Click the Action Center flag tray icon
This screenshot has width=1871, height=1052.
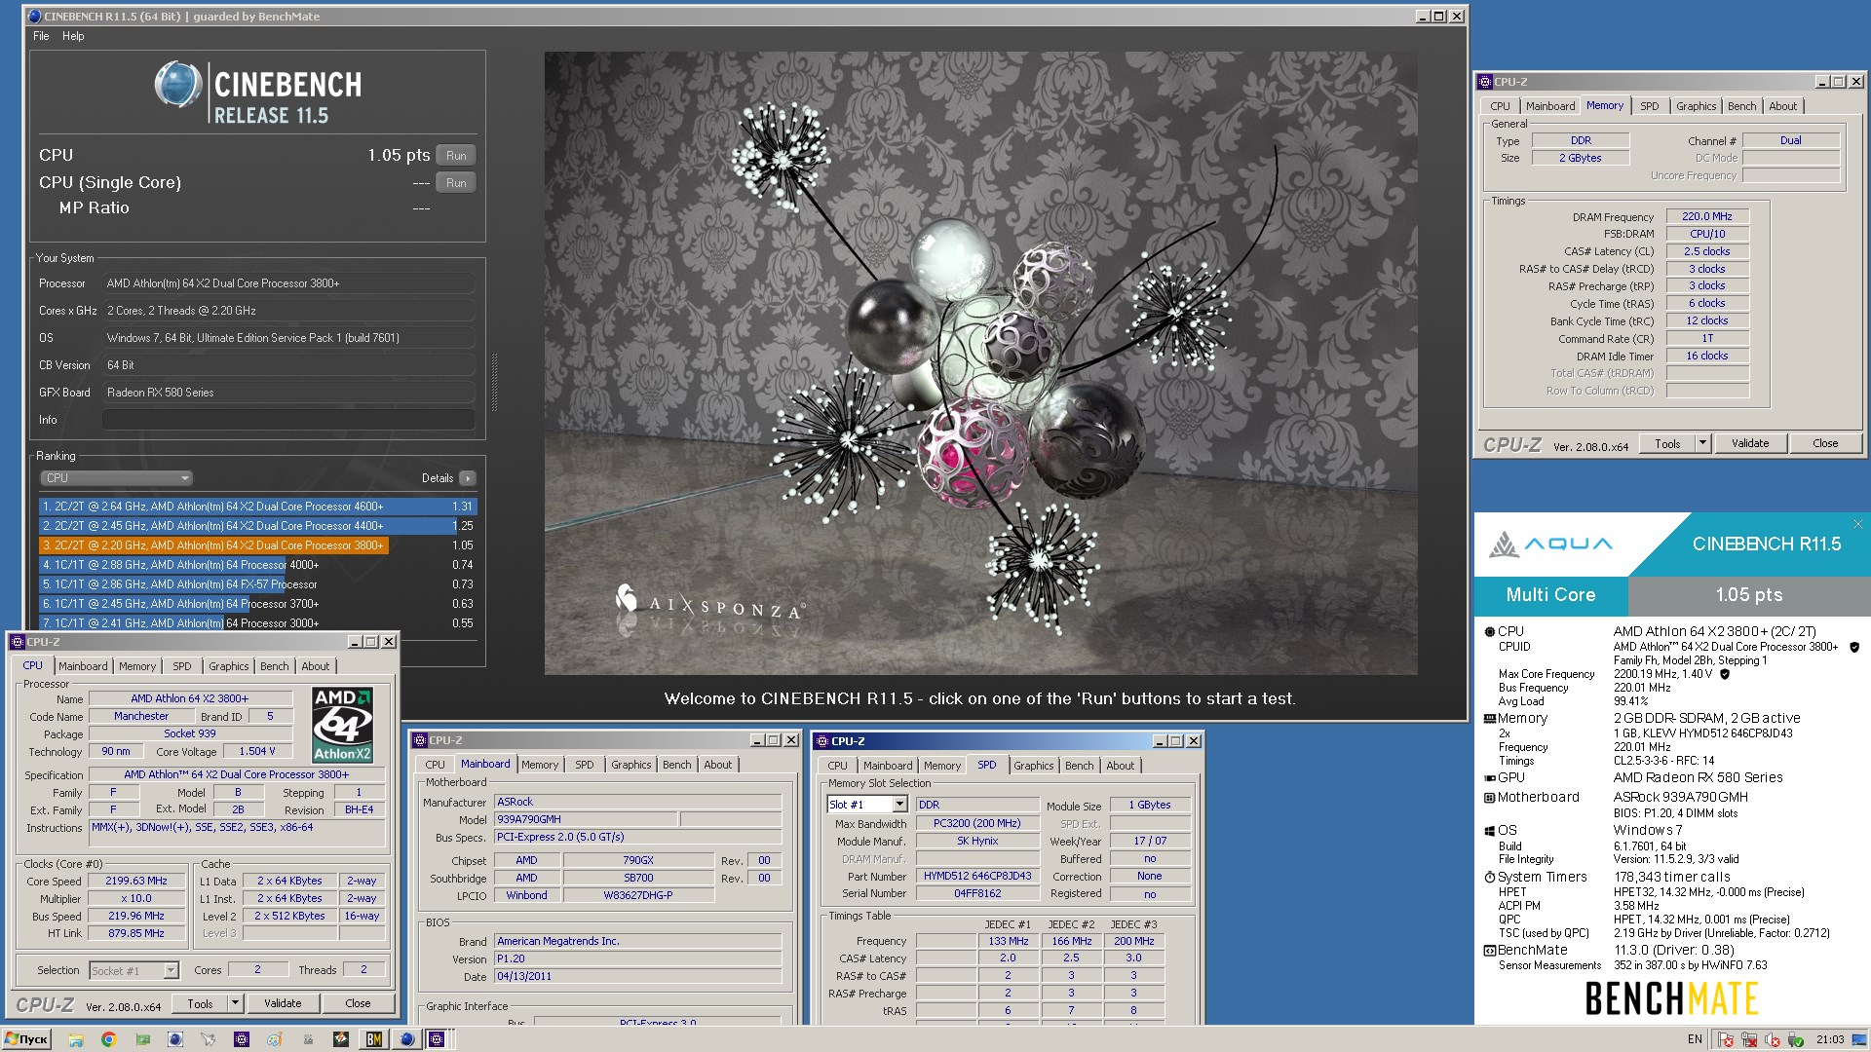pos(1726,1040)
